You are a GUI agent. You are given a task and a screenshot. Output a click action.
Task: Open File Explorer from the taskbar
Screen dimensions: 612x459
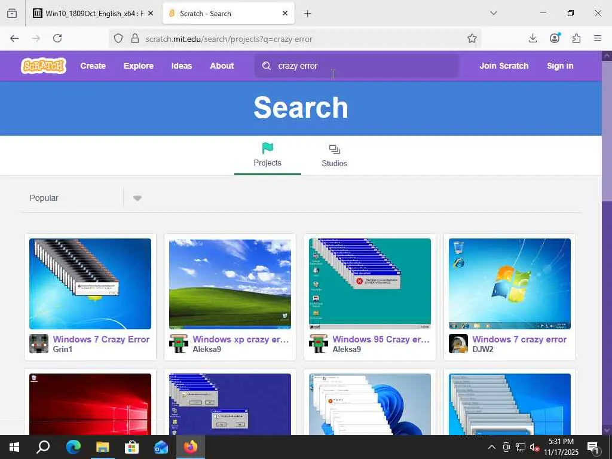click(x=103, y=447)
